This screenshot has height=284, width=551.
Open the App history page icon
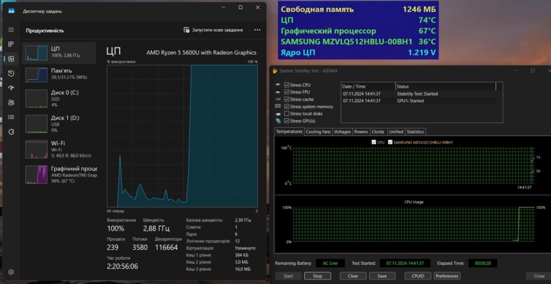click(x=11, y=73)
